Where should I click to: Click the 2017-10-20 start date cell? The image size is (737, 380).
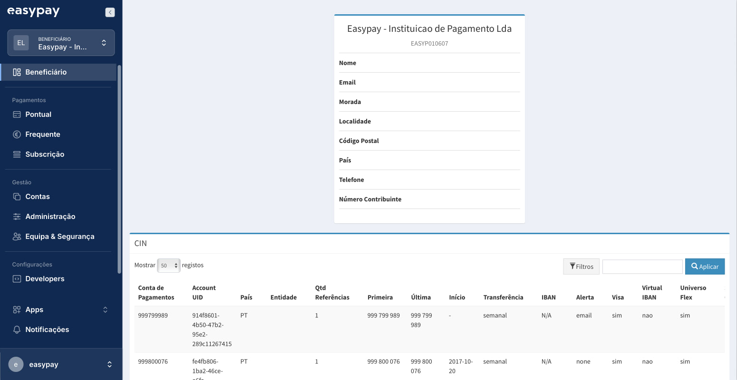pos(460,366)
